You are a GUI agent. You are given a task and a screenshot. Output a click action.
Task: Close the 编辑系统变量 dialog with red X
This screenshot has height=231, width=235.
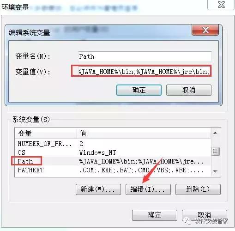coord(205,30)
